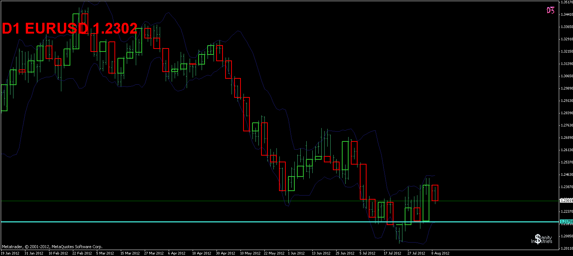This screenshot has height=256, width=573.
Task: Click the 1.23019 price tag on axis
Action: click(x=566, y=201)
